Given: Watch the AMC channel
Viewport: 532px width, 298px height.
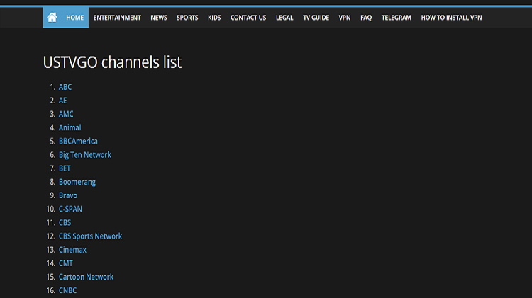Looking at the screenshot, I should tap(66, 114).
